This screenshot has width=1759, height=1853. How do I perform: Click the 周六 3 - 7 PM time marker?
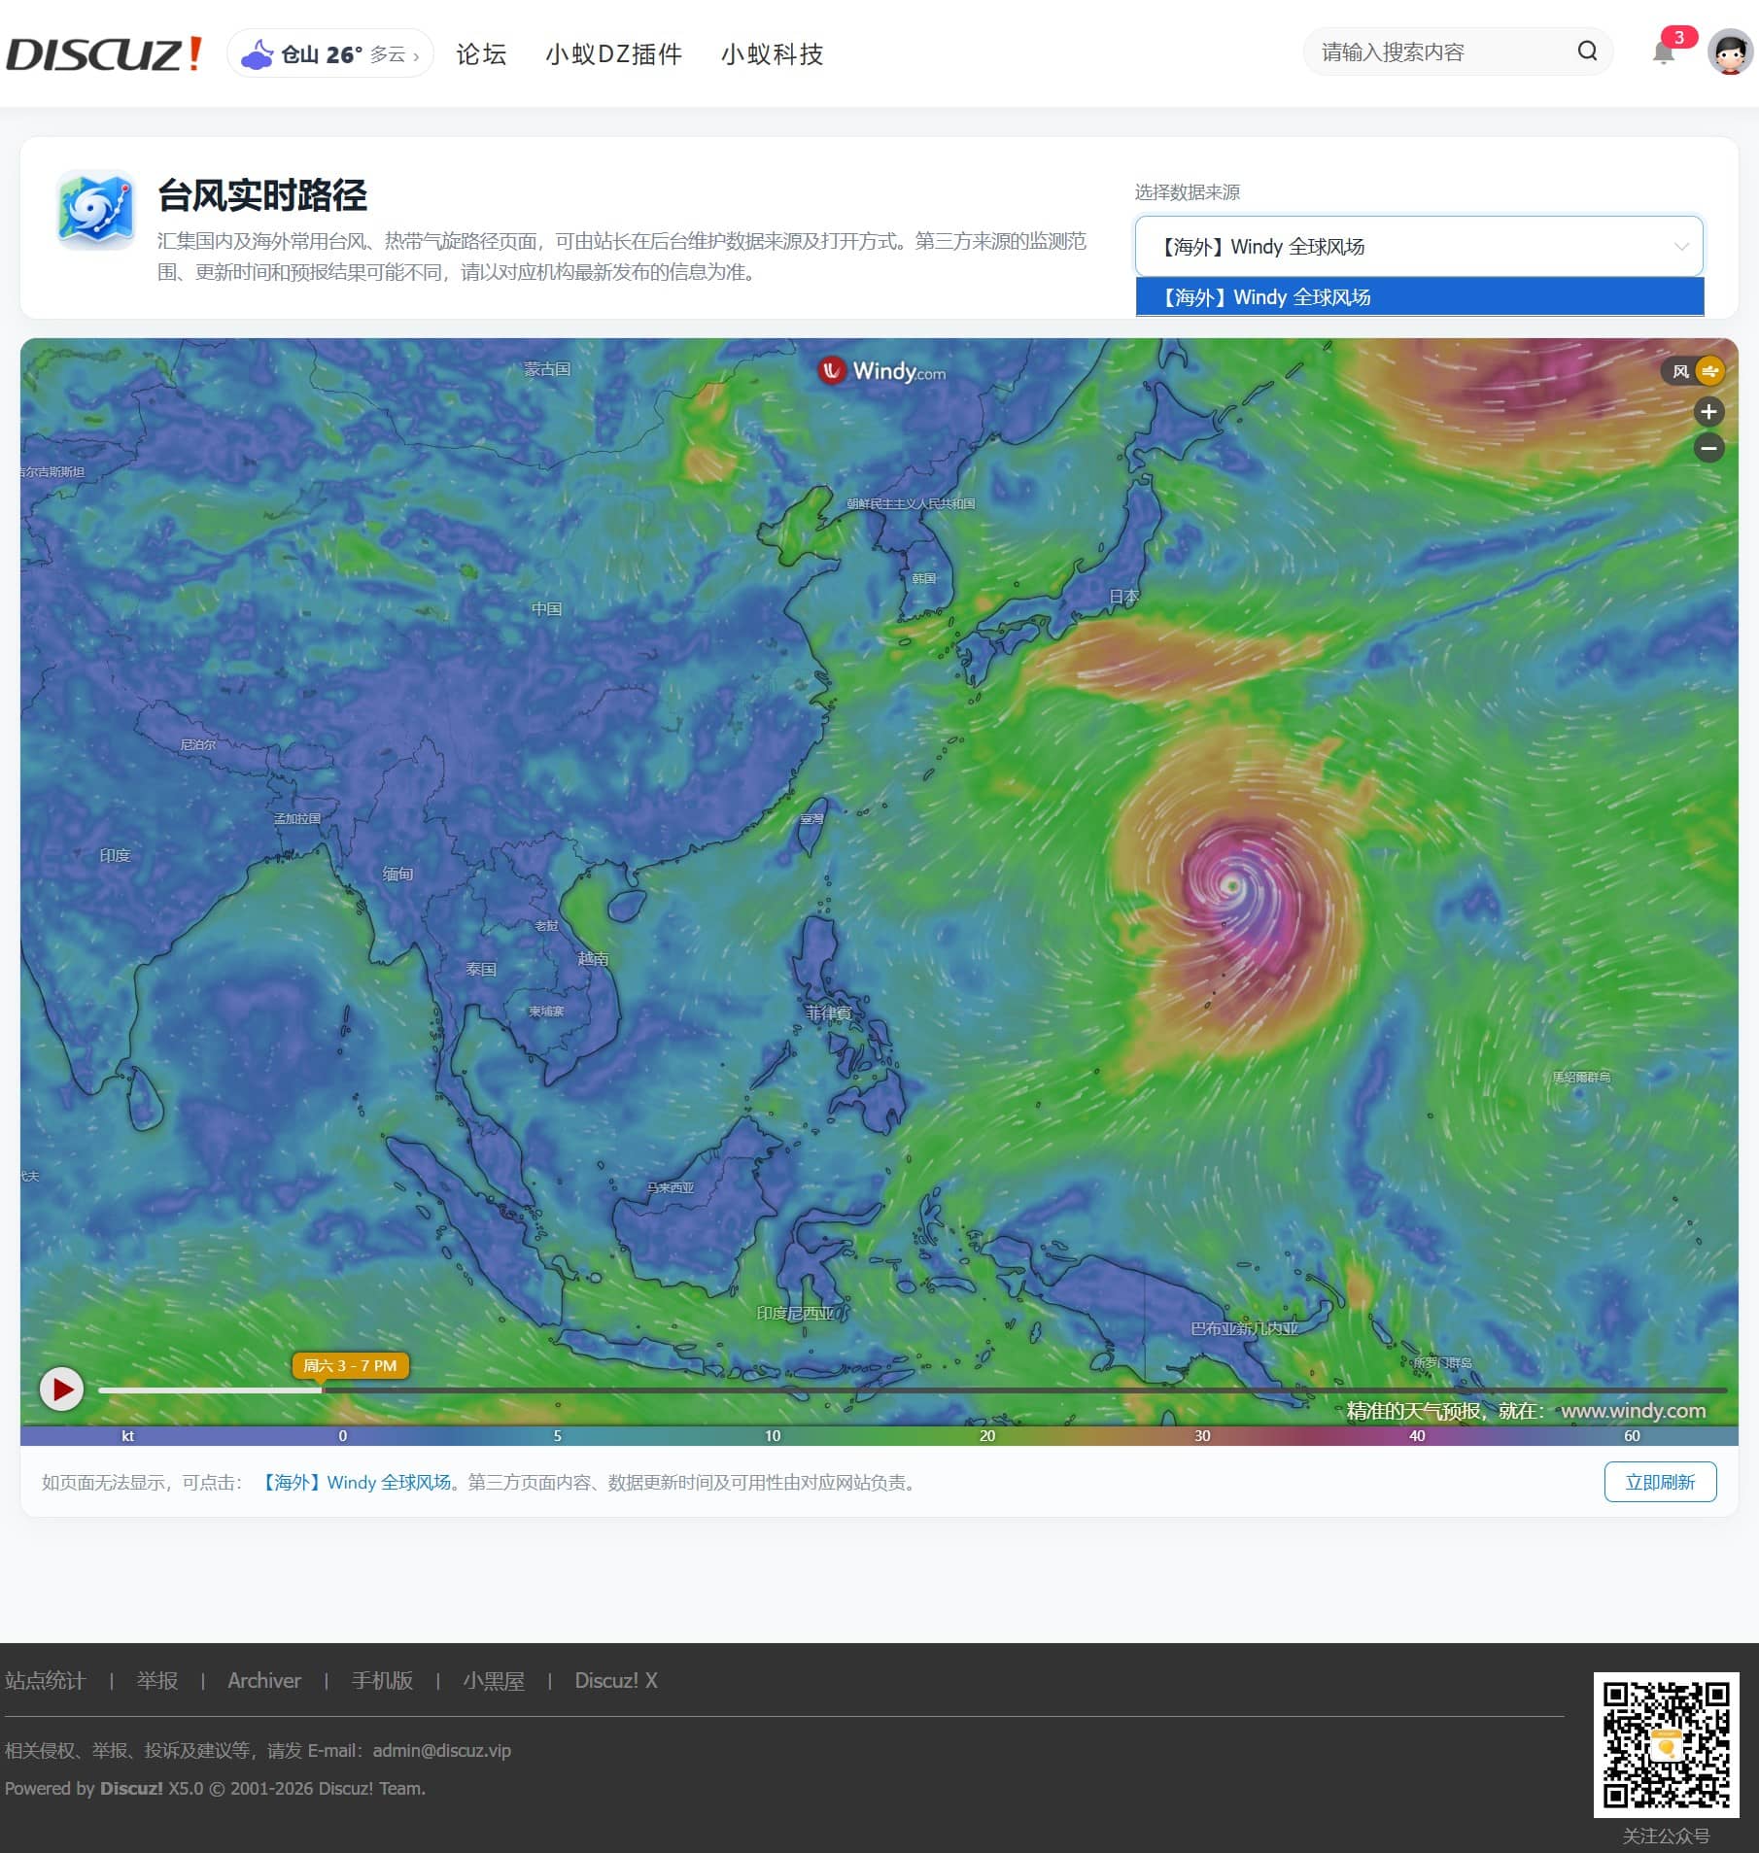(x=350, y=1365)
